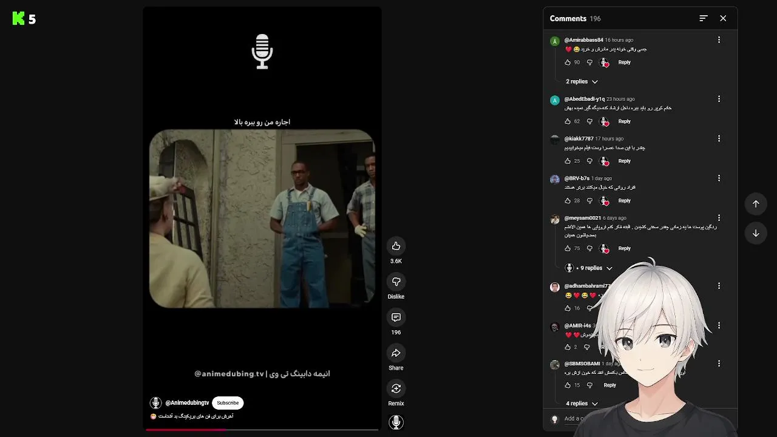Image resolution: width=777 pixels, height=437 pixels.
Task: Reply to @meysam0021 comment
Action: (x=624, y=248)
